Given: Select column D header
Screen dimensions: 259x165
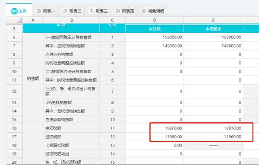Looking at the screenshot, I should (x=155, y=20).
